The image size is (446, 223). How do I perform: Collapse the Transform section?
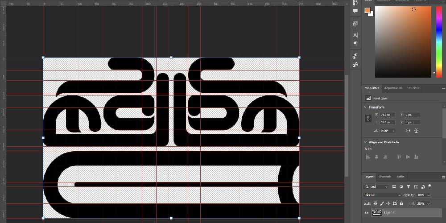click(x=365, y=107)
